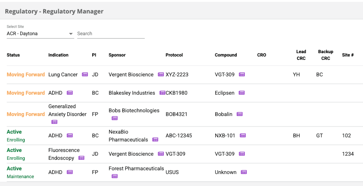This screenshot has height=186, width=363.
Task: Sort by the Status column header
Action: (13, 55)
